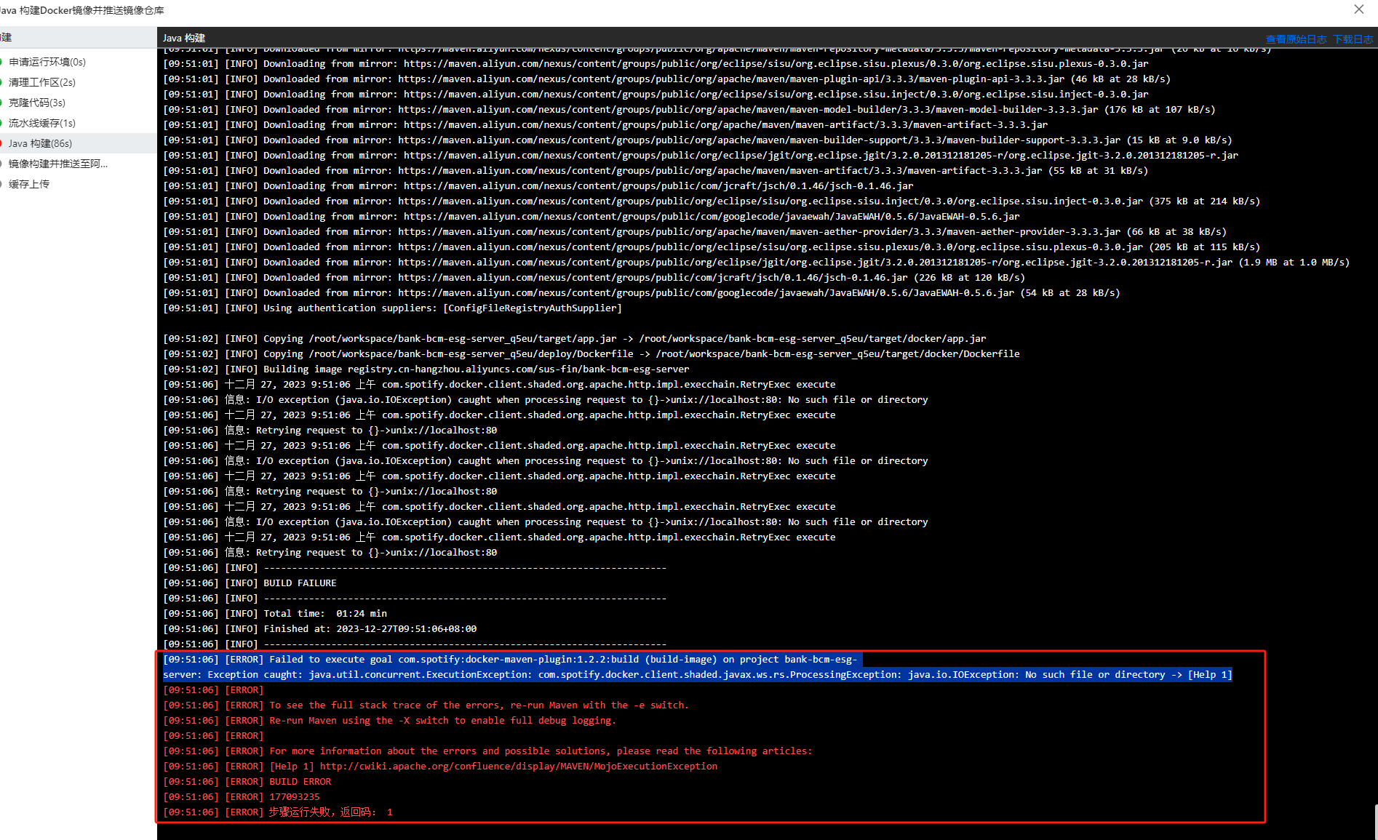
Task: Click the 'Using authentication suppliers' log line
Action: [393, 308]
